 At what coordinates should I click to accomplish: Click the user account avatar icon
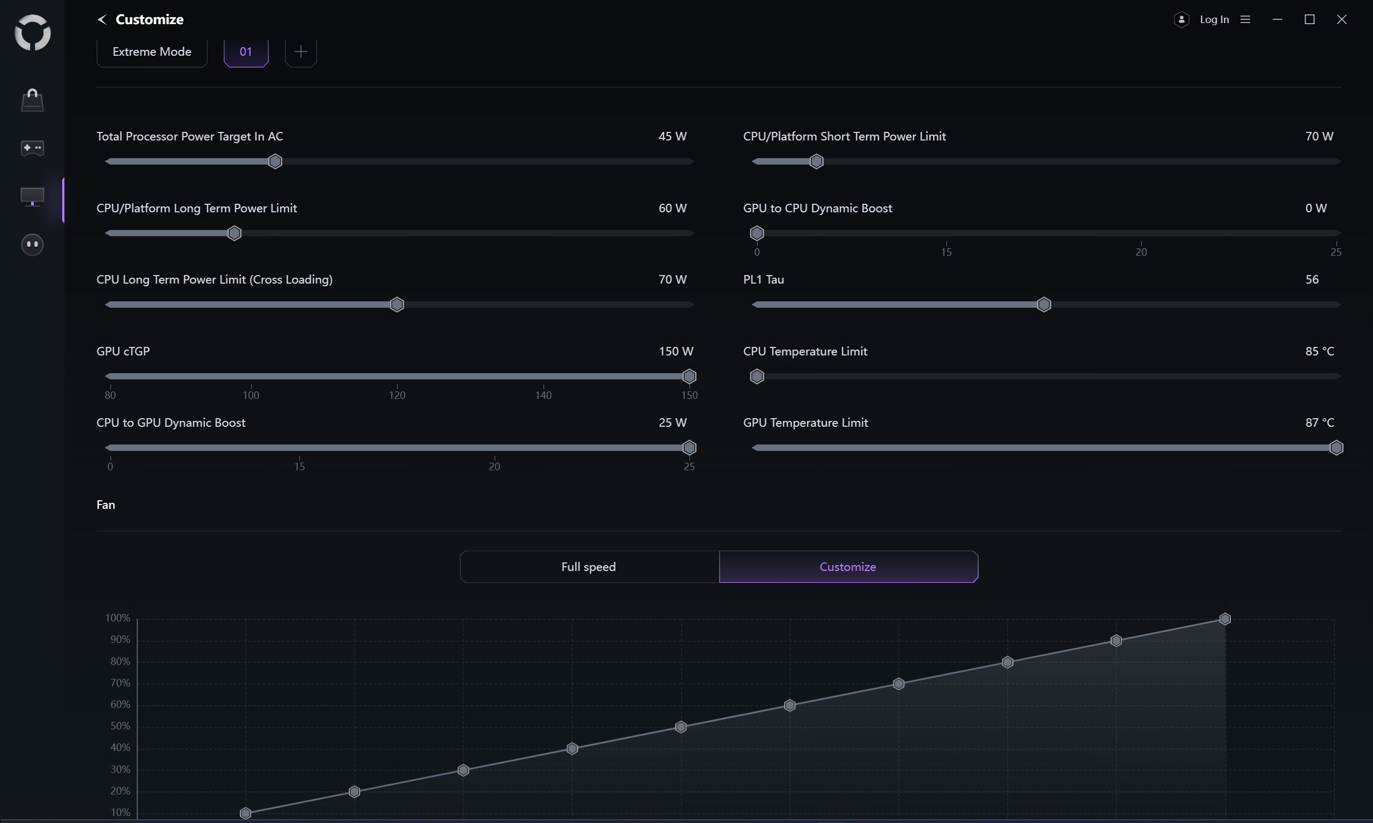[x=1181, y=19]
